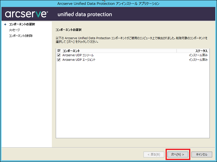The height and width of the screenshot is (162, 217).
Task: Uncheck the Arcserve UDP エージェント checkbox
Action: (x=59, y=60)
